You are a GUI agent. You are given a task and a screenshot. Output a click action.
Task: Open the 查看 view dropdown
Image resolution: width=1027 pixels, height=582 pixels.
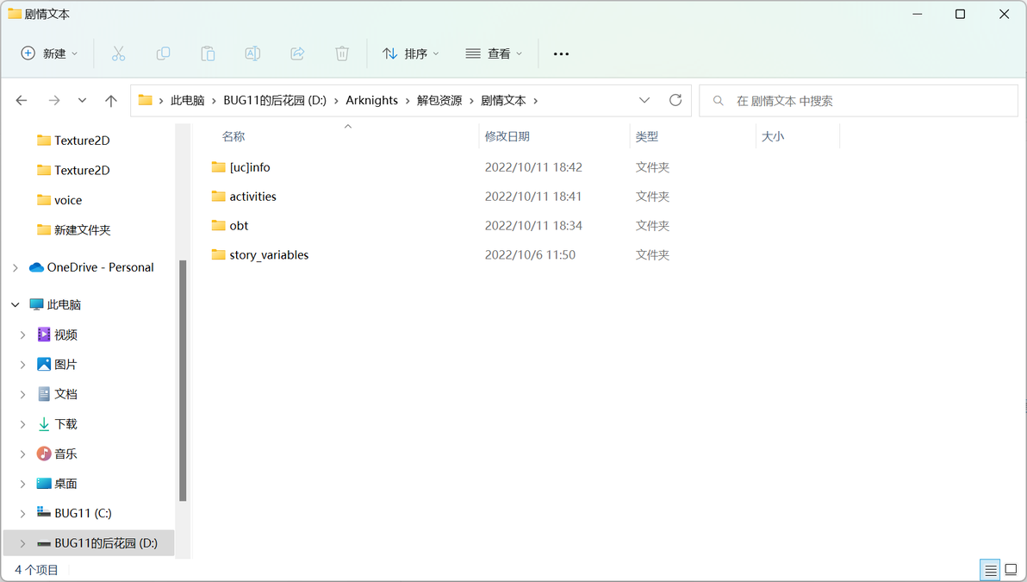coord(494,53)
